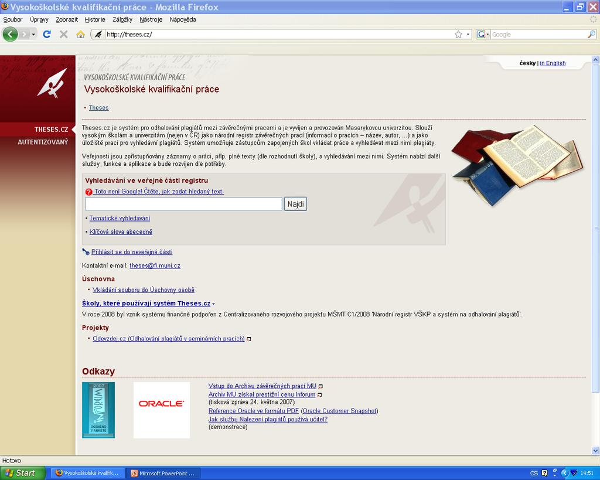Open Klíčová slova abecedně link
The width and height of the screenshot is (600, 480).
point(121,232)
